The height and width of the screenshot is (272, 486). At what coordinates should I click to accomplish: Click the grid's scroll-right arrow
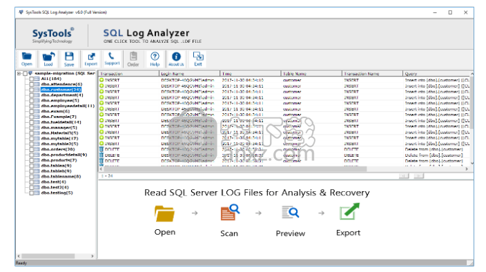[467, 169]
